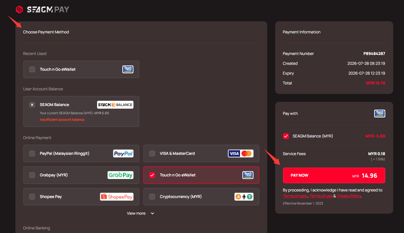
Task: Click the SEAGM Pay logo
Action: [43, 9]
